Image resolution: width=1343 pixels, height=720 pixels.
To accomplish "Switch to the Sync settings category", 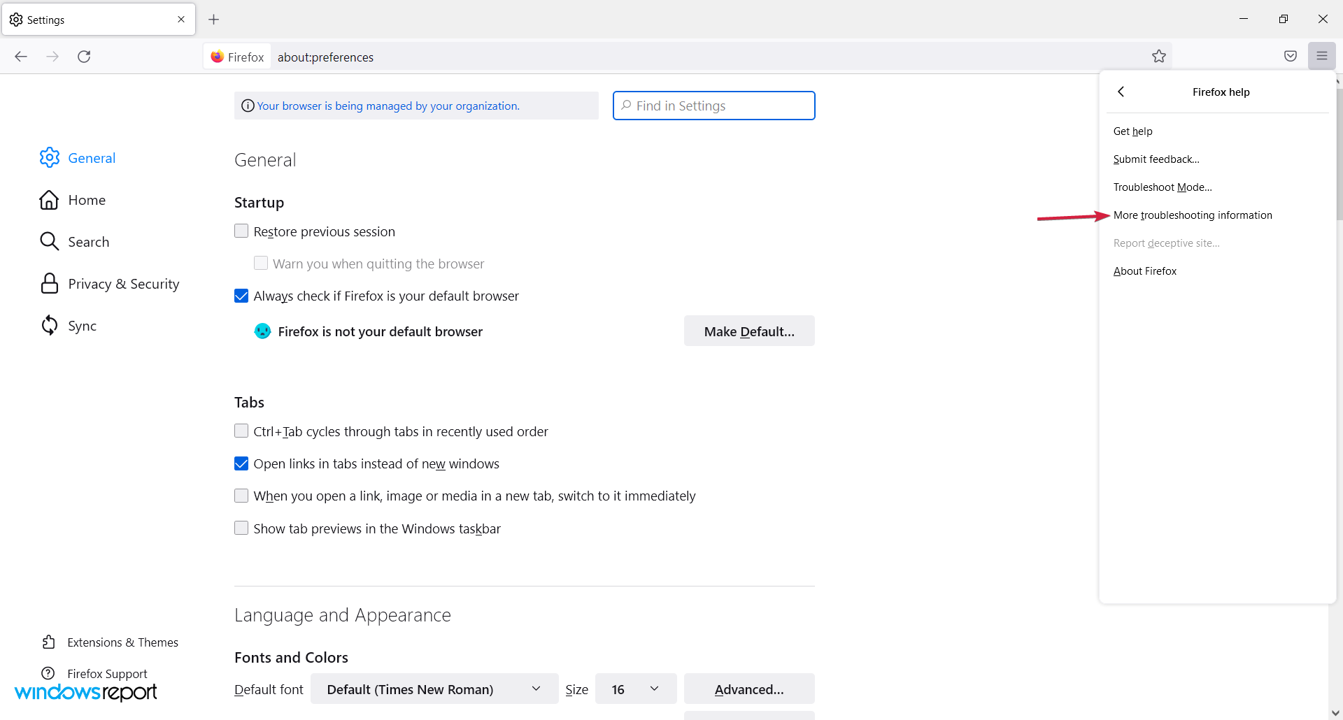I will pos(83,326).
